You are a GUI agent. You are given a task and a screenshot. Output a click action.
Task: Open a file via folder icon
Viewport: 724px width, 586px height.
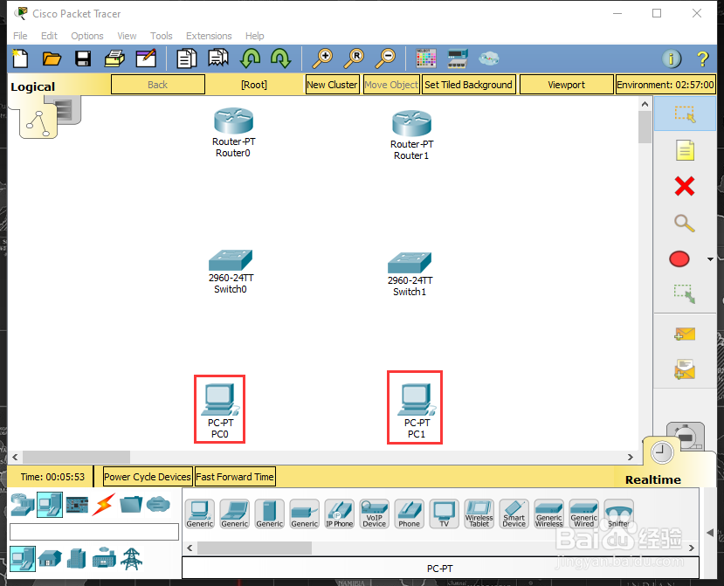(x=52, y=59)
